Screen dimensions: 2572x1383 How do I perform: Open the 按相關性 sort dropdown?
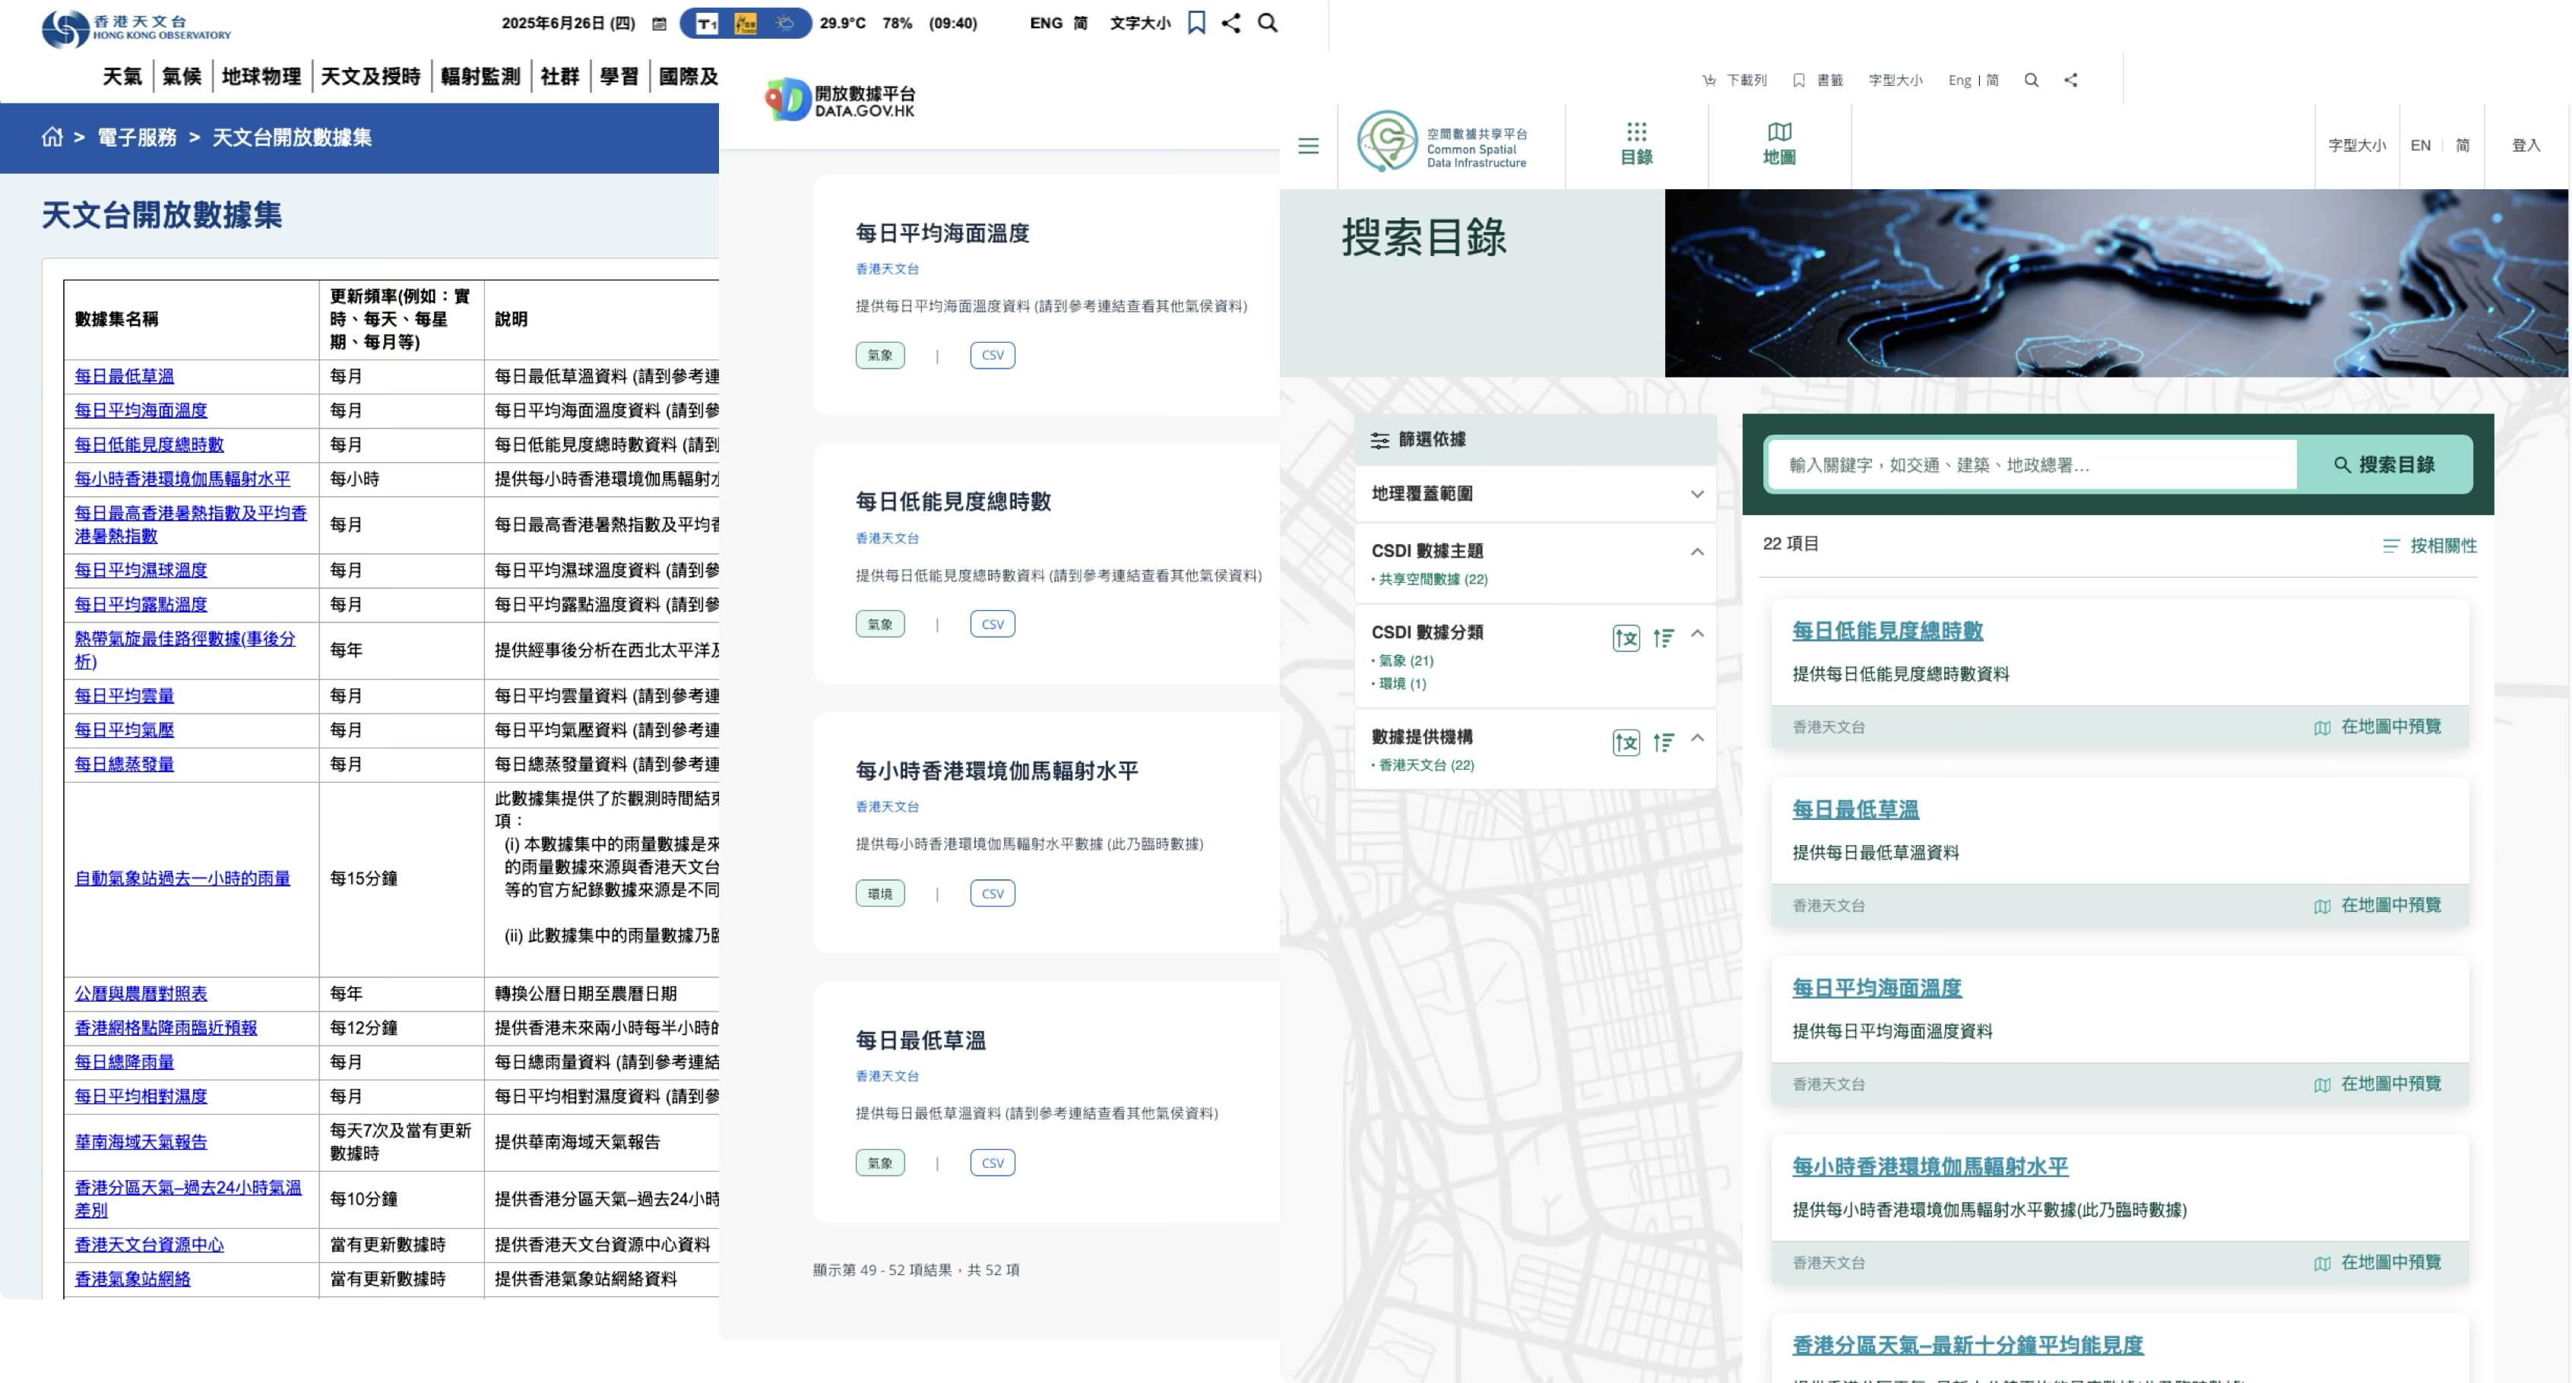(2429, 545)
